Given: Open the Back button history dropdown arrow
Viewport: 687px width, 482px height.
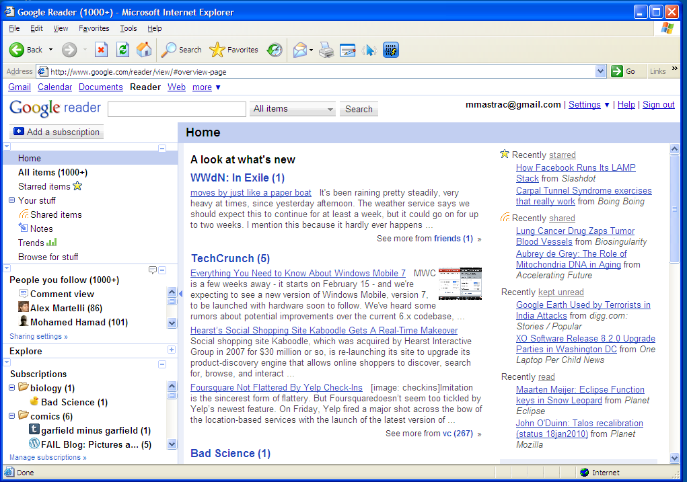Looking at the screenshot, I should pyautogui.click(x=51, y=50).
